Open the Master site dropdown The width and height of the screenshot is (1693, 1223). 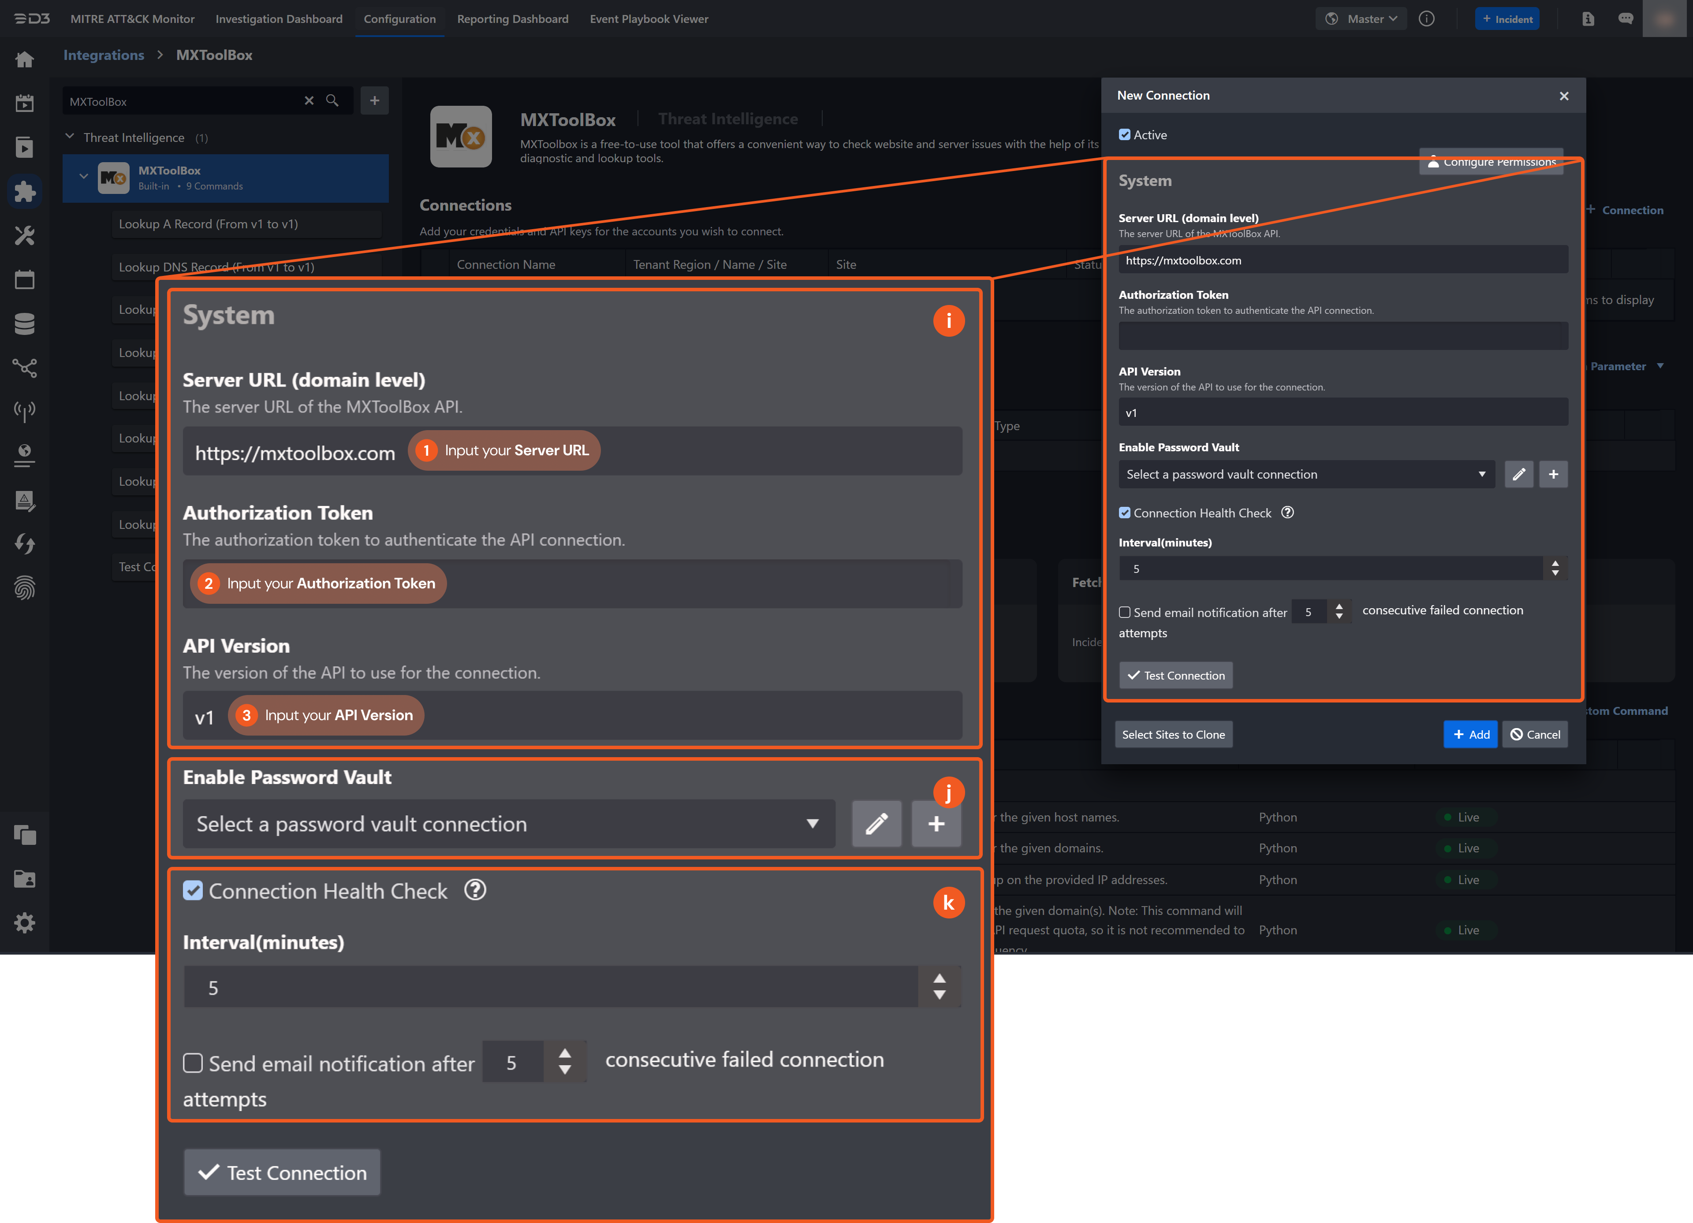click(1361, 19)
